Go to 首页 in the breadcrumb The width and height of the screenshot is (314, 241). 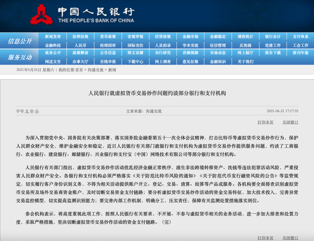[79, 70]
